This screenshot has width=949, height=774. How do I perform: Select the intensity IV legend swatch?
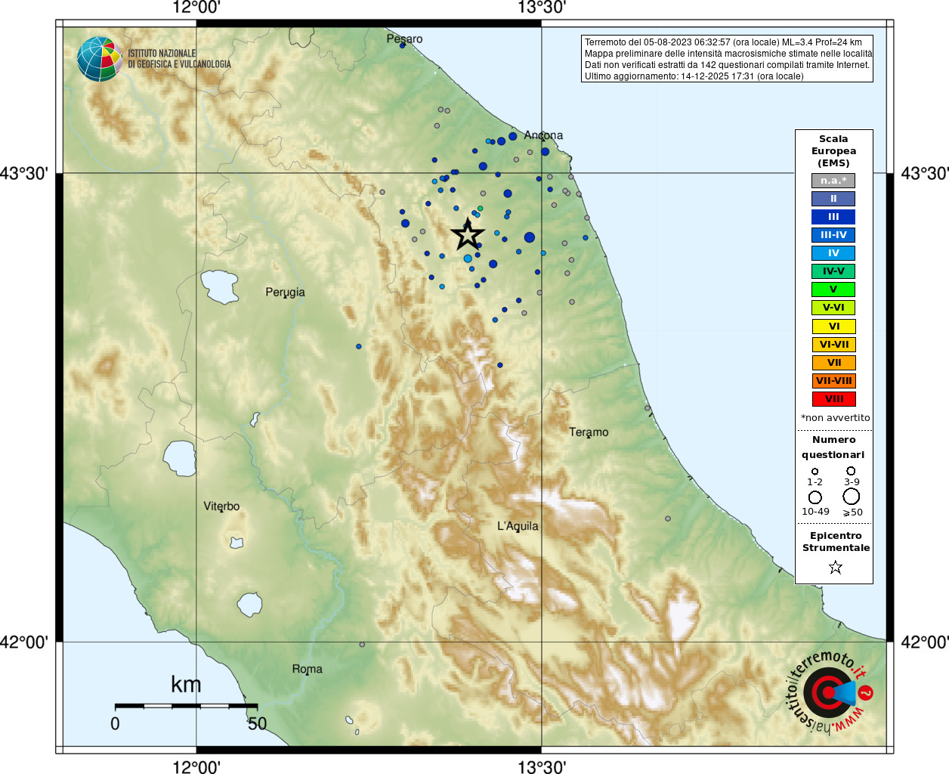(833, 253)
